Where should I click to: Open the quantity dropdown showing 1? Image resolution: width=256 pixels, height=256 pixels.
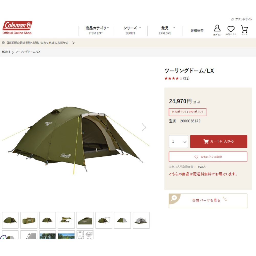pos(178,141)
